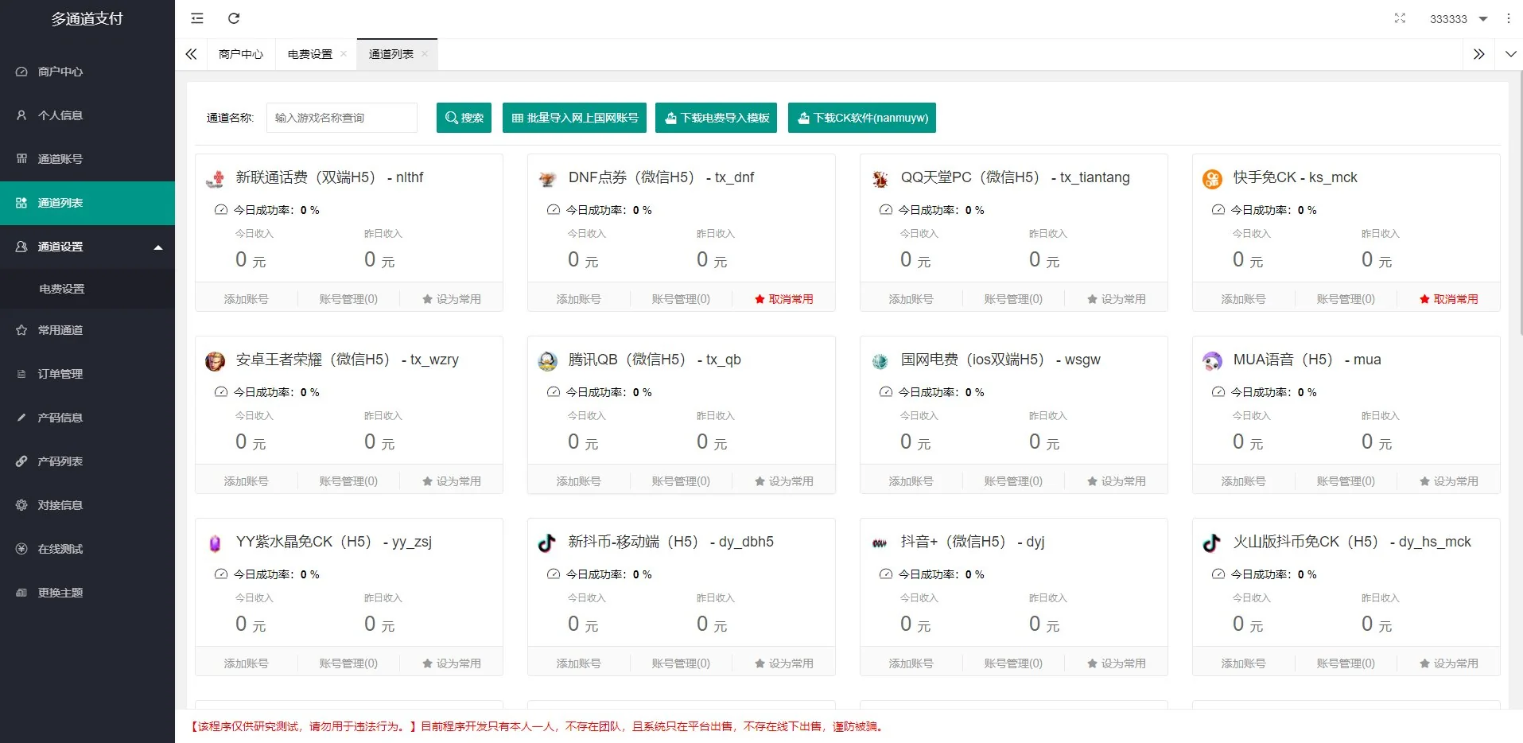Select 个人信息 in the sidebar
Screen dimensions: 1523x743
click(x=58, y=115)
